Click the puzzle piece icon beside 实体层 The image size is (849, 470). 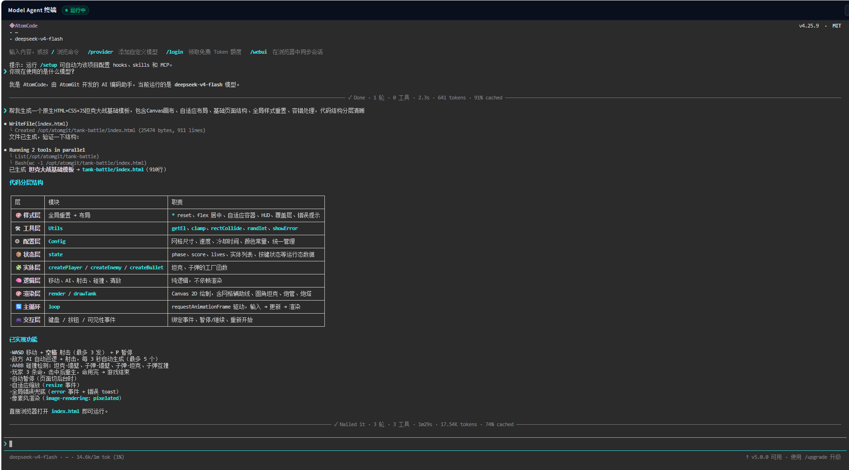coord(18,267)
